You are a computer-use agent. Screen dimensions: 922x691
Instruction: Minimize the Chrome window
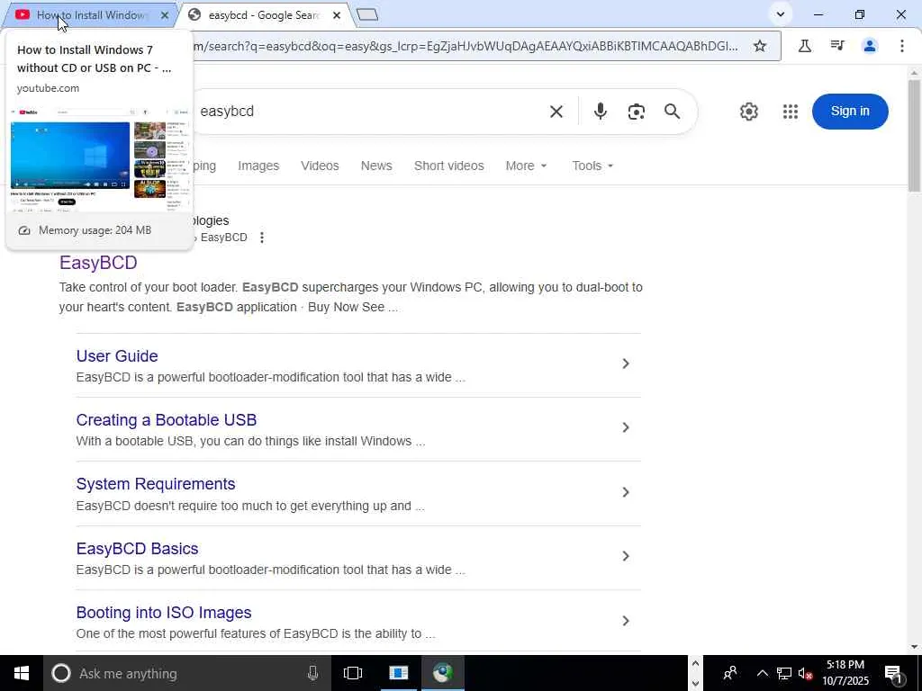tap(818, 14)
